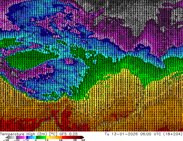This screenshot has height=141, width=183.
Task: Click the gray left arrow end of the color scale
Action: tap(7, 137)
